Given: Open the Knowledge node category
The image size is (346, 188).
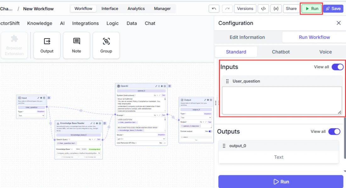Looking at the screenshot, I should (40, 23).
